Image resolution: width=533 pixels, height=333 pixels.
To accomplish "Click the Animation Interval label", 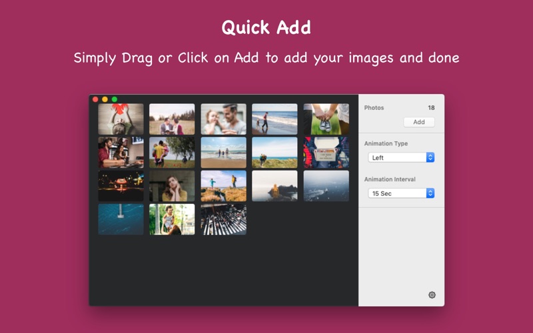I will [x=390, y=179].
